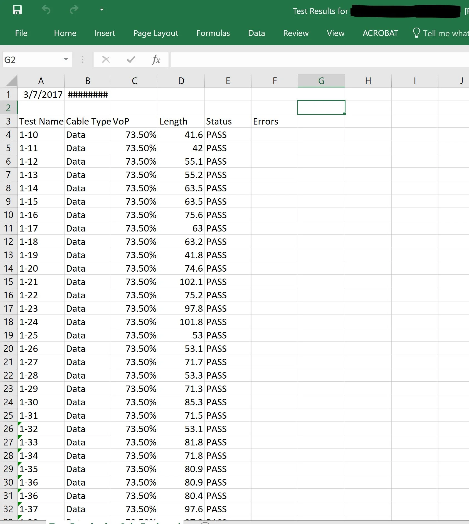
Task: Click the test name cell 1-10
Action: point(41,135)
